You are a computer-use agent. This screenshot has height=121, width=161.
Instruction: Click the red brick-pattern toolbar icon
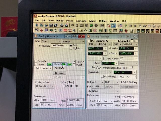pyautogui.click(x=65, y=30)
